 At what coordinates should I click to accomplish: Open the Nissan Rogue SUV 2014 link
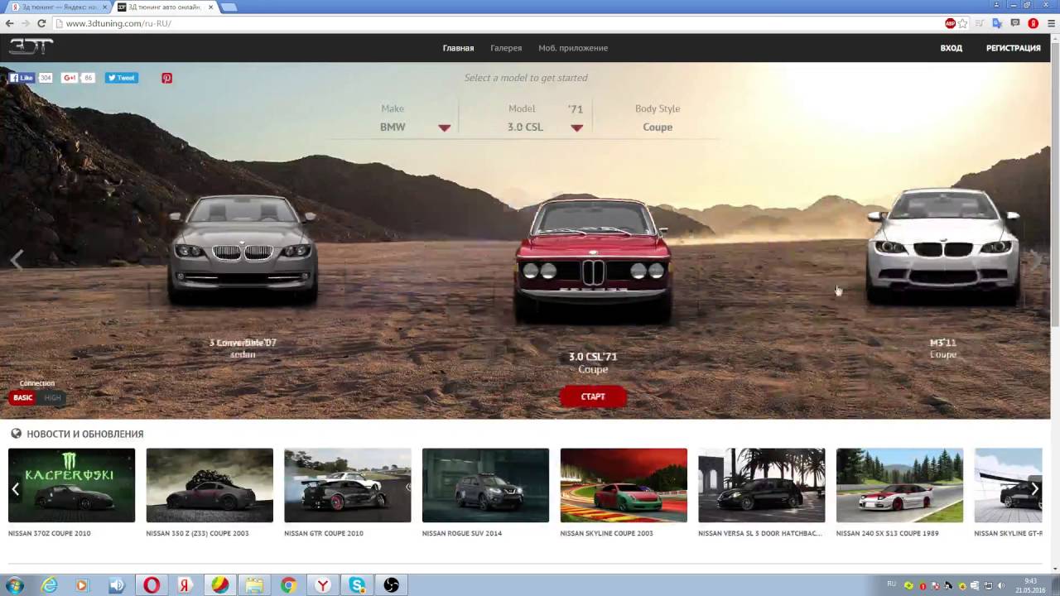click(462, 534)
